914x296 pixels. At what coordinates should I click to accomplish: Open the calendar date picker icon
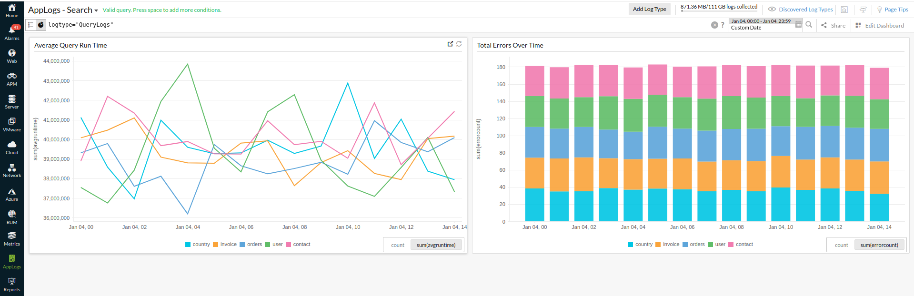[x=798, y=25]
